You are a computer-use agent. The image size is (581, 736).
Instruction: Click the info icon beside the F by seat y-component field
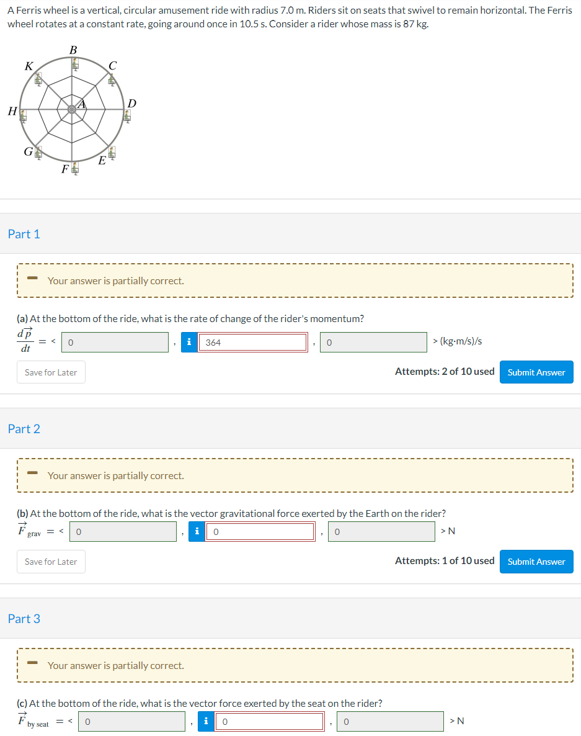tap(206, 721)
